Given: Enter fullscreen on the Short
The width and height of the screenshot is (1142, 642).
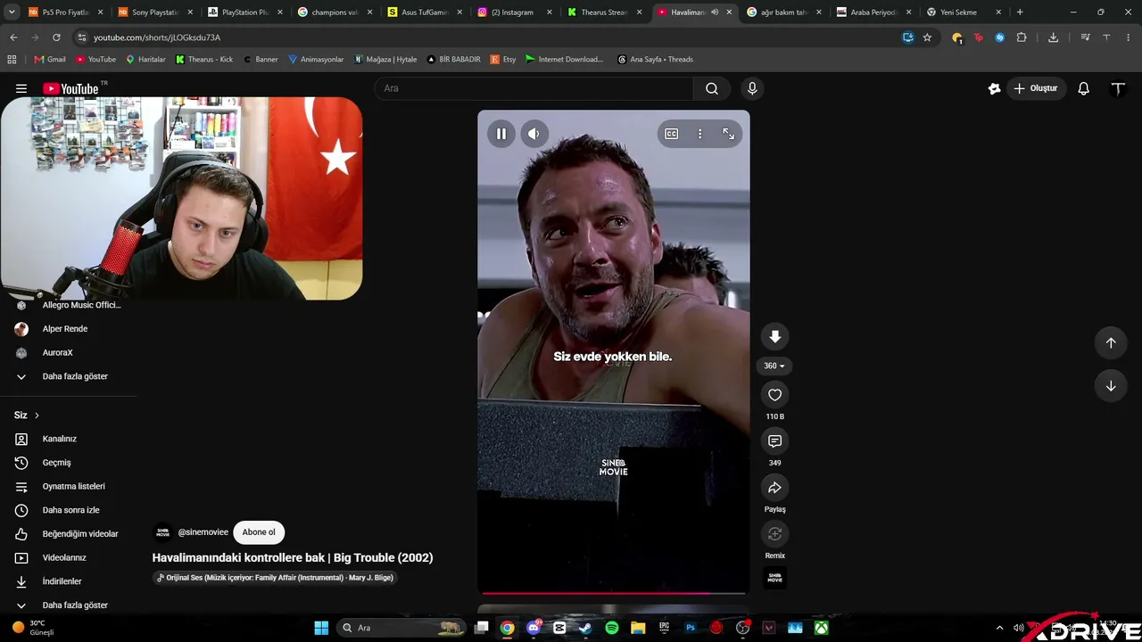Looking at the screenshot, I should [728, 134].
